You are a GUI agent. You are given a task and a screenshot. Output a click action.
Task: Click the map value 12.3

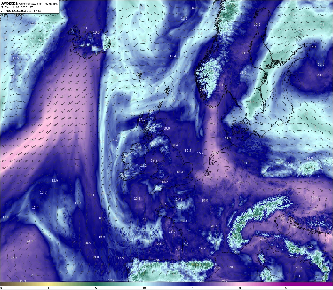tap(78, 203)
